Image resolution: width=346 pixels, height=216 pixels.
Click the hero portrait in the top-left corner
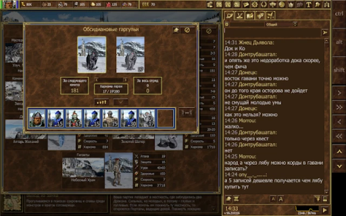(8, 4)
